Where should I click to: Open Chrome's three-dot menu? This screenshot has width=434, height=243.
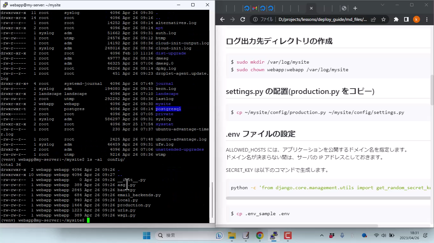pyautogui.click(x=427, y=19)
